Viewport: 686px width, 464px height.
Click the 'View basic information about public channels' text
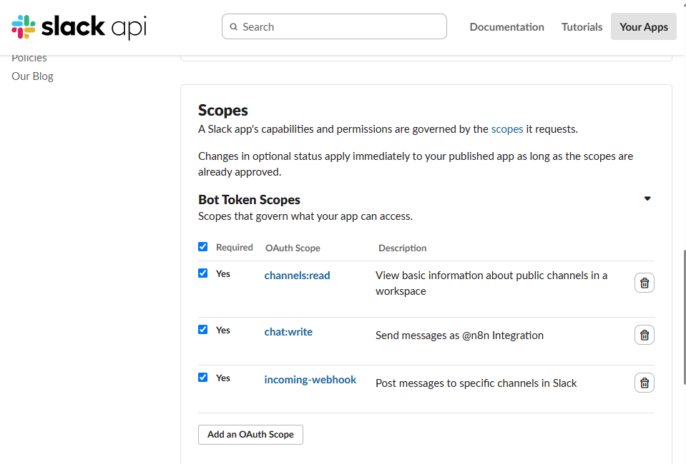pos(491,283)
